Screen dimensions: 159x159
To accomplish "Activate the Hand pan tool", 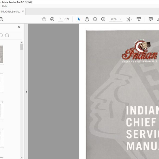I will pos(87,19).
